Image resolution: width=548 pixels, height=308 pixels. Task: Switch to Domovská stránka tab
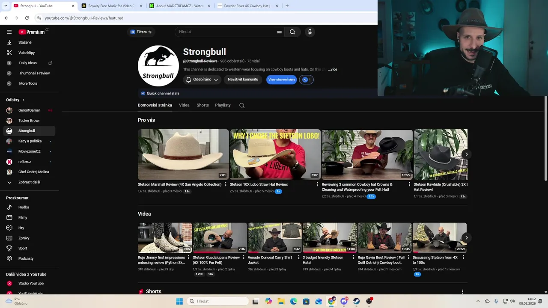[x=155, y=105]
